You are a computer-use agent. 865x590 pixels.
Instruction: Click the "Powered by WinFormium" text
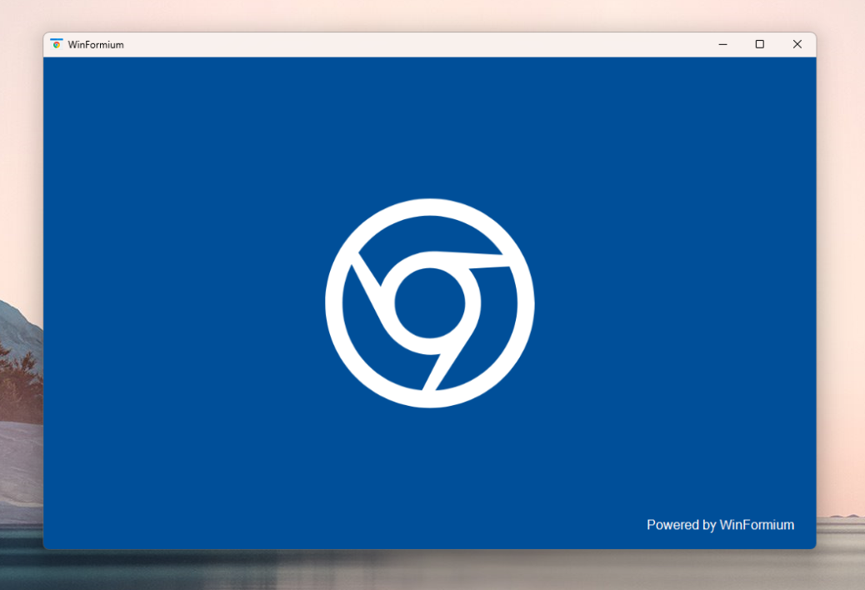point(720,525)
